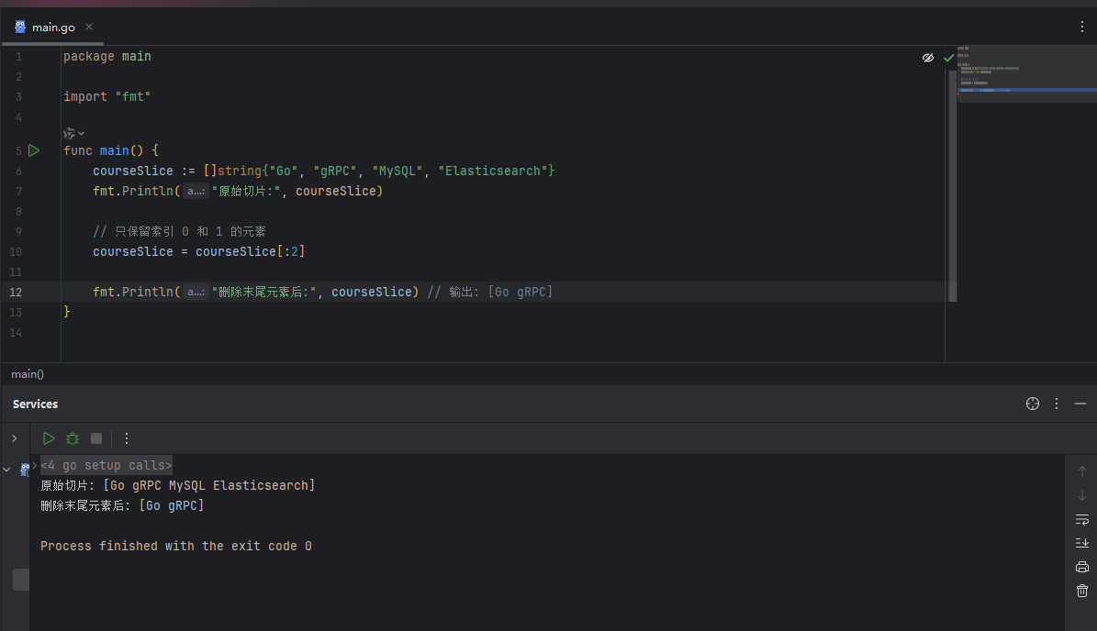Open more run toolbar actions
The width and height of the screenshot is (1097, 631).
(127, 438)
